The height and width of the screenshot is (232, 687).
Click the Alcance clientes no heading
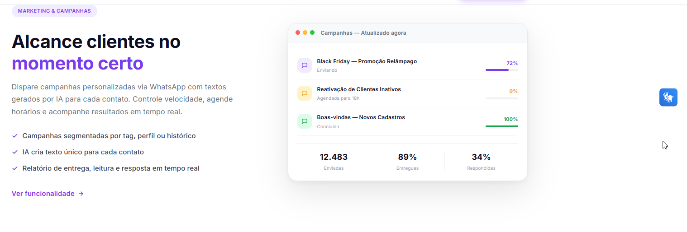96,42
